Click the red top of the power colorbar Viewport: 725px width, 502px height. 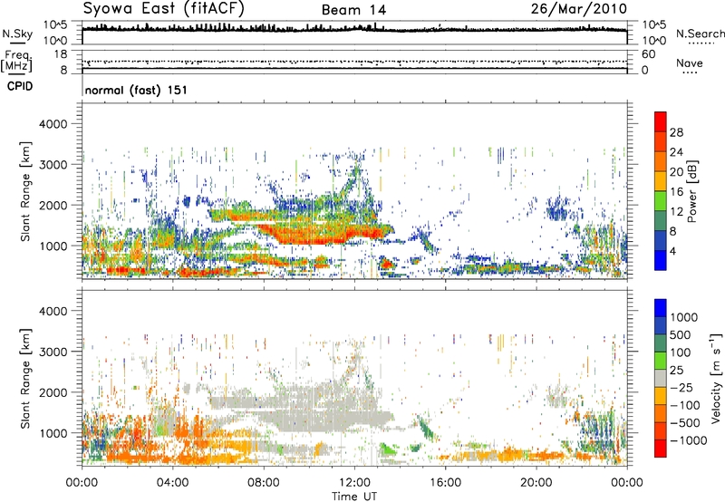pyautogui.click(x=661, y=121)
